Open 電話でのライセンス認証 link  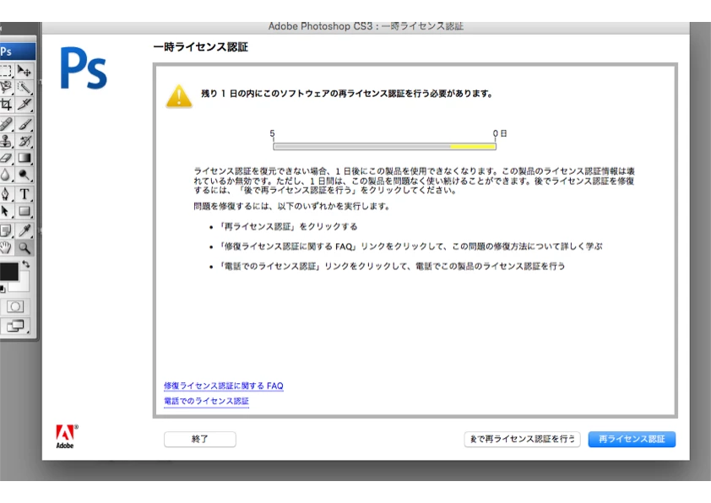(206, 401)
